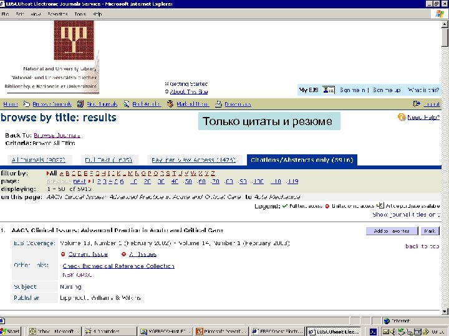The height and width of the screenshot is (336, 449).
Task: Click the Home link in nav bar
Action: [11, 104]
